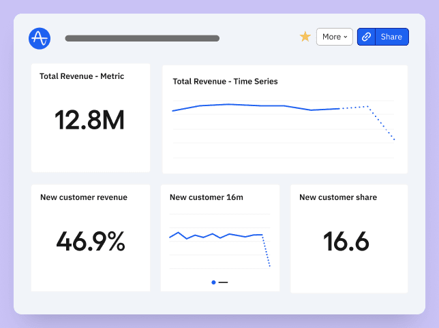This screenshot has height=328, width=439.
Task: Click the 16.6 new customer share value
Action: pyautogui.click(x=346, y=242)
